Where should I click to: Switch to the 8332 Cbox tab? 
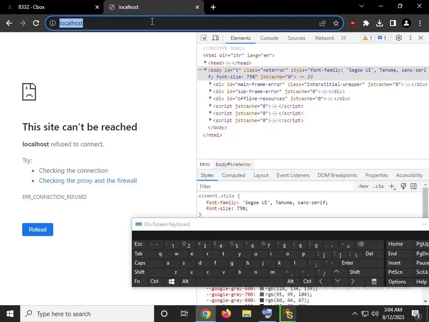coord(52,7)
